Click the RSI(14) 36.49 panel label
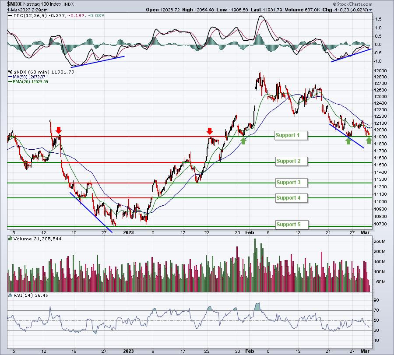The height and width of the screenshot is (355, 394). coord(31,295)
